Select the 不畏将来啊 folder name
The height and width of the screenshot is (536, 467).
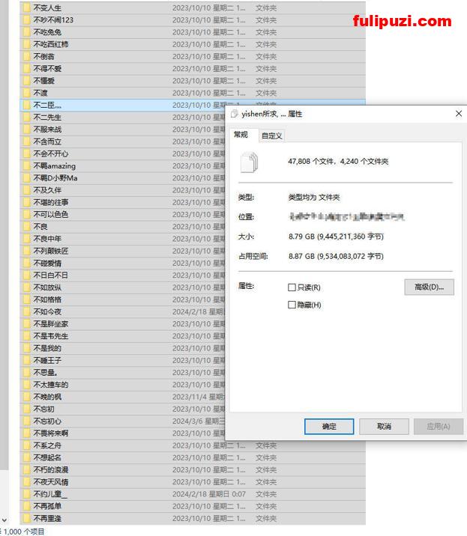51,433
